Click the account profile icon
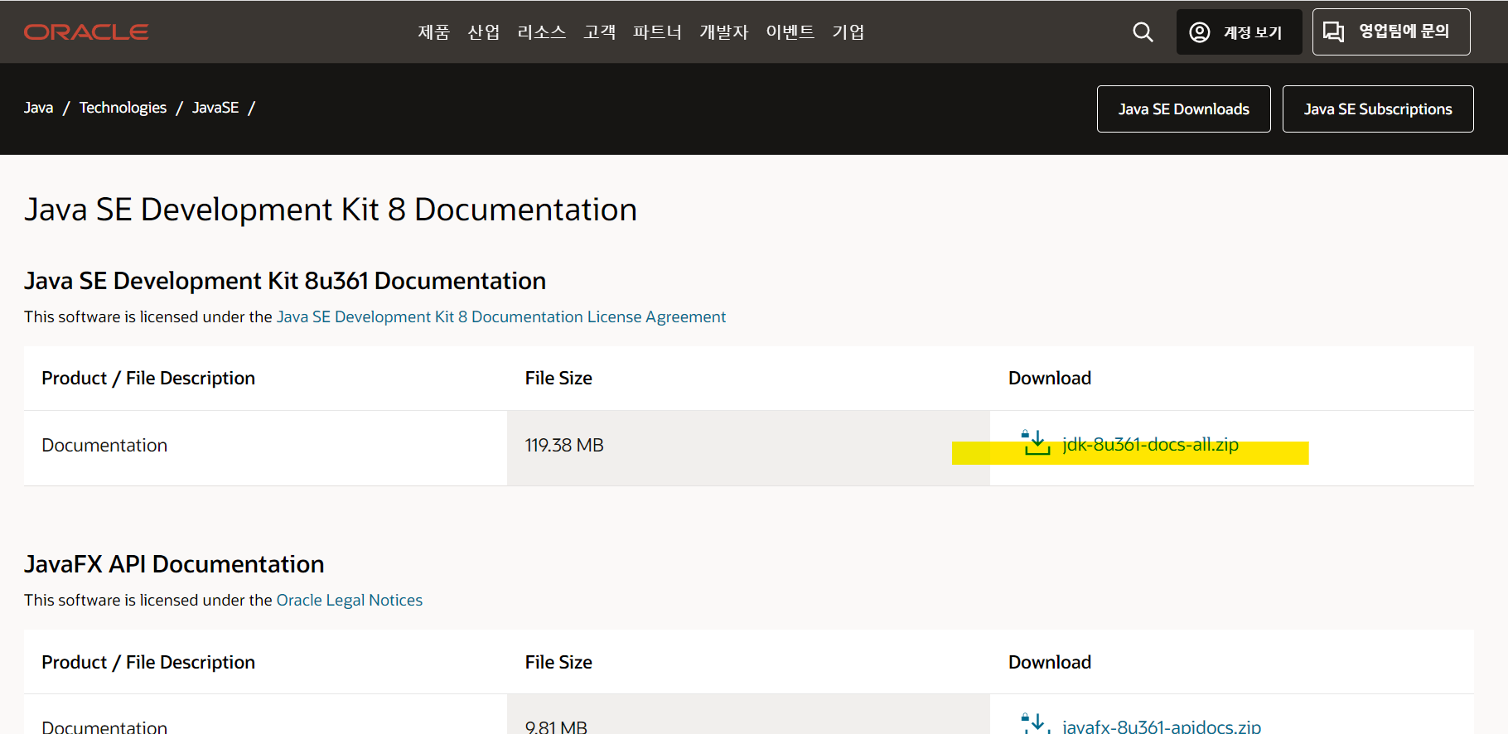This screenshot has width=1508, height=734. pyautogui.click(x=1199, y=32)
